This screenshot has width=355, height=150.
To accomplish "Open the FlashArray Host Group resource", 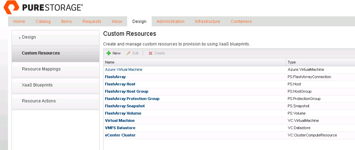I will tap(126, 91).
